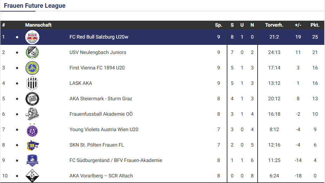Click the First Vienna FC 1894 logo
The height and width of the screenshot is (183, 325).
click(32, 68)
